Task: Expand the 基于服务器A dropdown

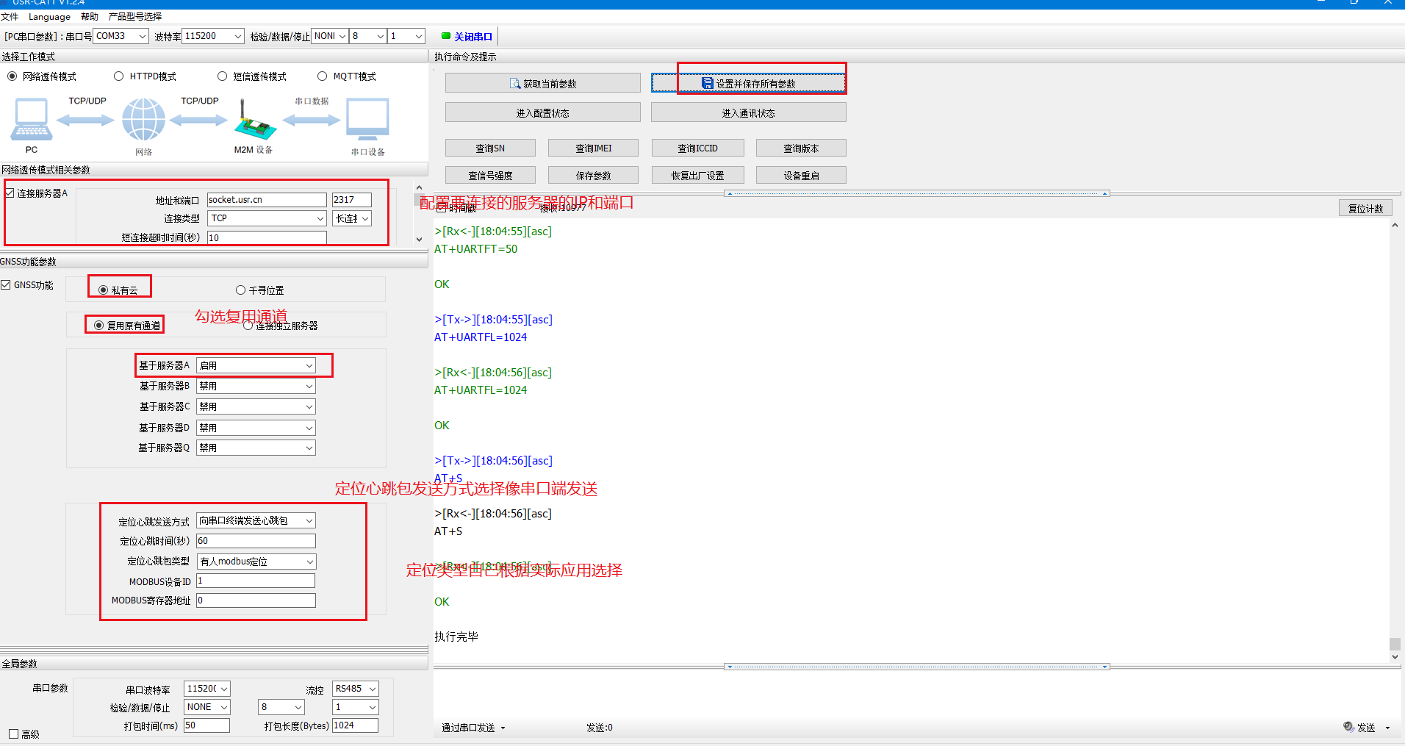Action: (309, 365)
